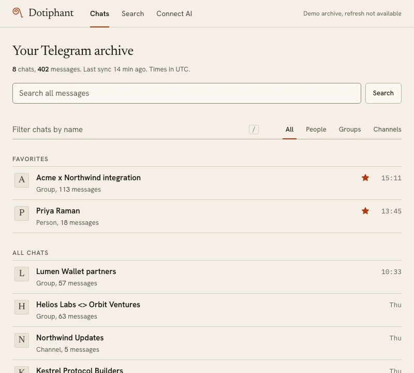Screen dimensions: 414x373
Task: Open the Acme x Northwind integration chat
Action: 206,183
